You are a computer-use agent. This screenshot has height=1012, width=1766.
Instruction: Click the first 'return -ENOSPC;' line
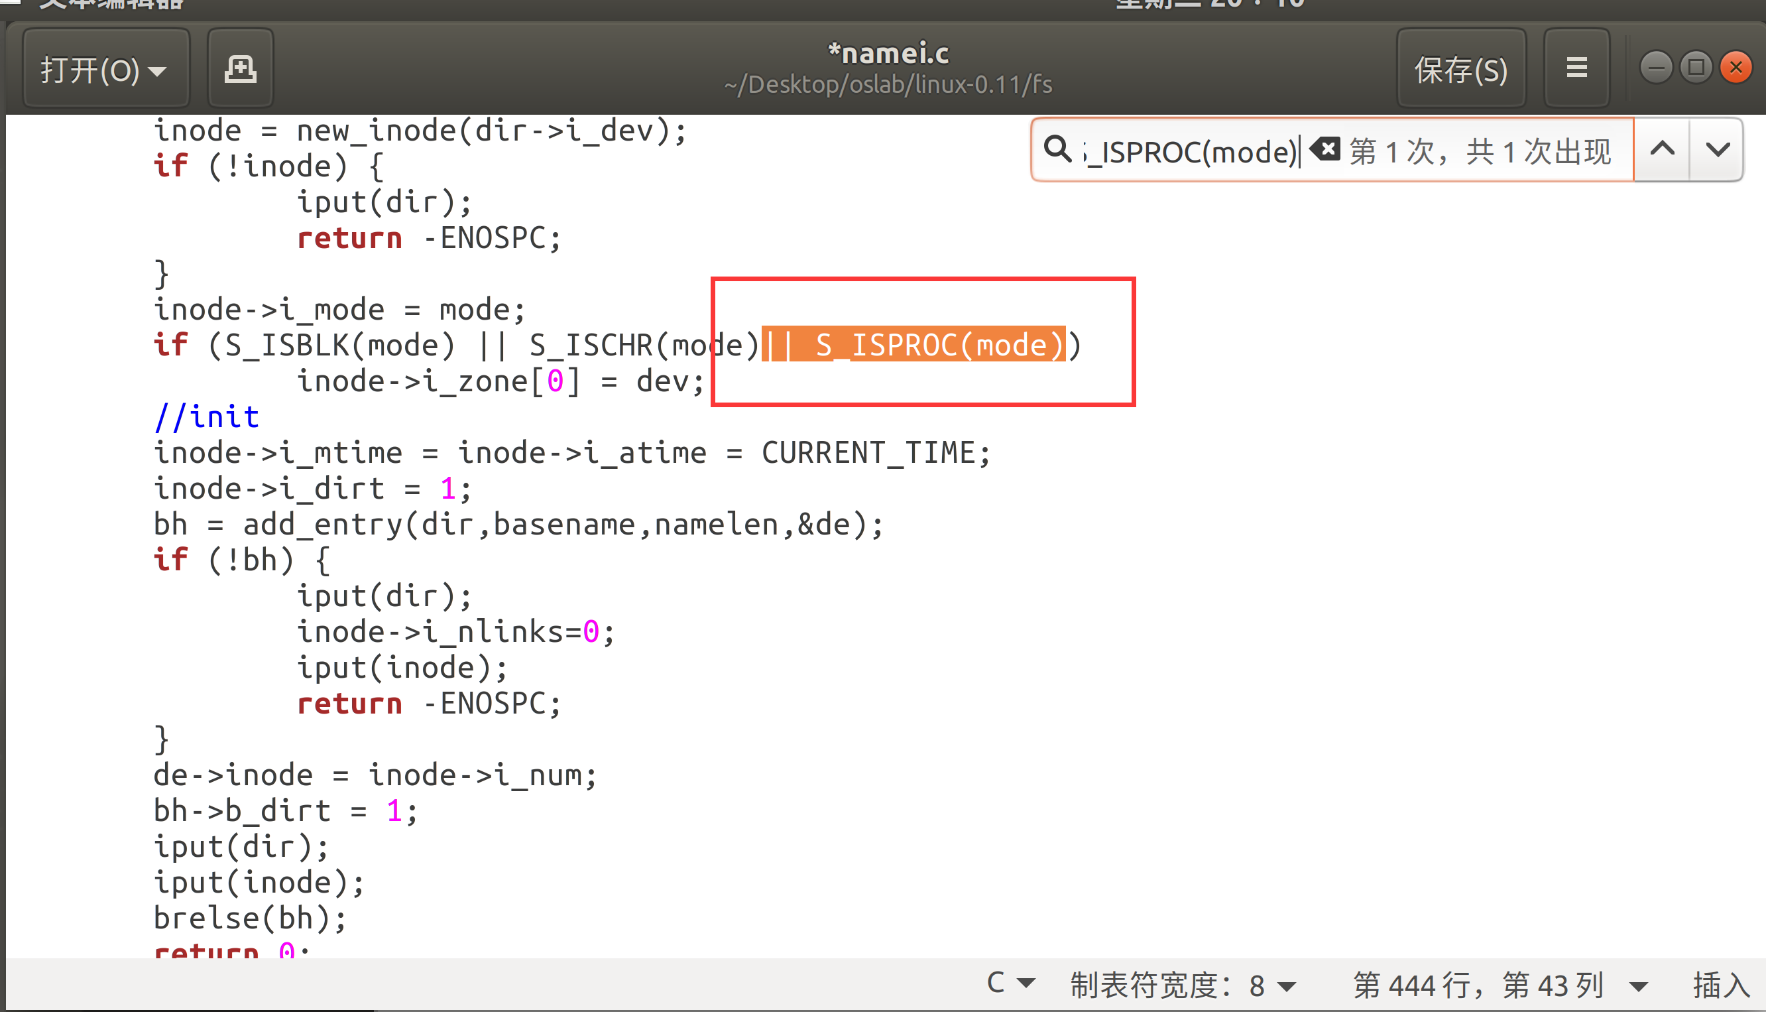pyautogui.click(x=429, y=237)
